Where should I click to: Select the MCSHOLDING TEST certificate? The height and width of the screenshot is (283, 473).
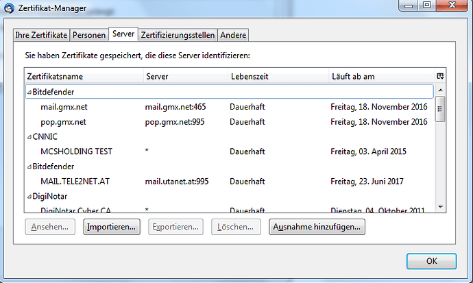click(x=229, y=151)
